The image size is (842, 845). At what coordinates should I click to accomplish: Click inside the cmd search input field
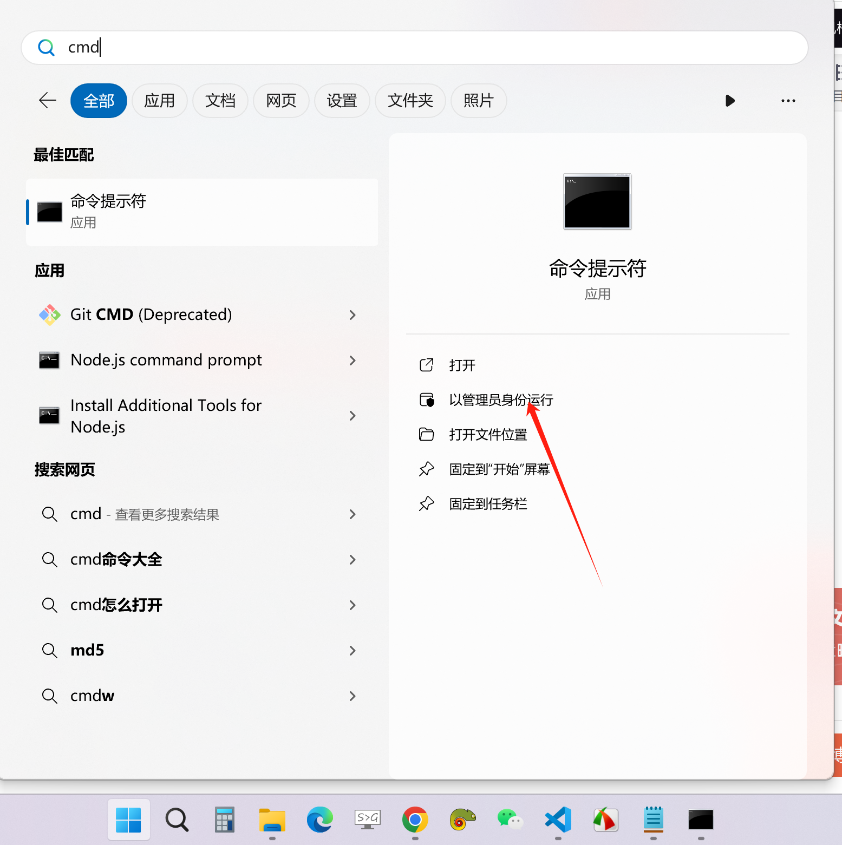(415, 48)
